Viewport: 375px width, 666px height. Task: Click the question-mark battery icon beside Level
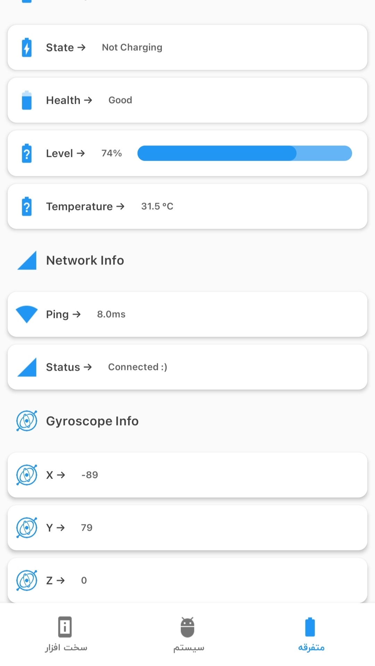[x=27, y=153]
